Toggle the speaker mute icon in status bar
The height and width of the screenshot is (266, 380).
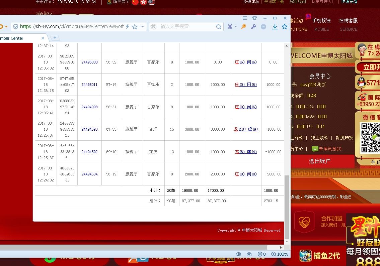click(238, 254)
